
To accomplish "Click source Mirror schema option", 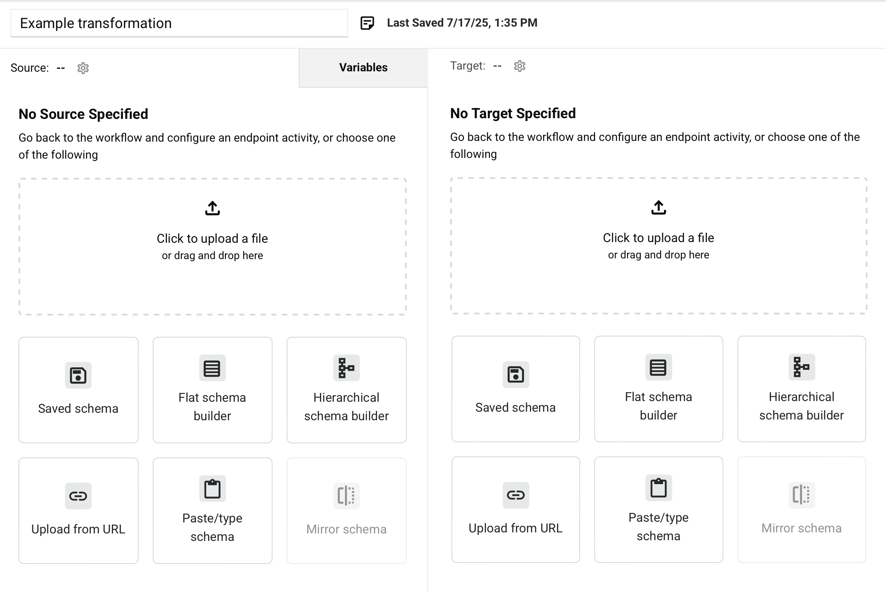I will click(x=346, y=510).
